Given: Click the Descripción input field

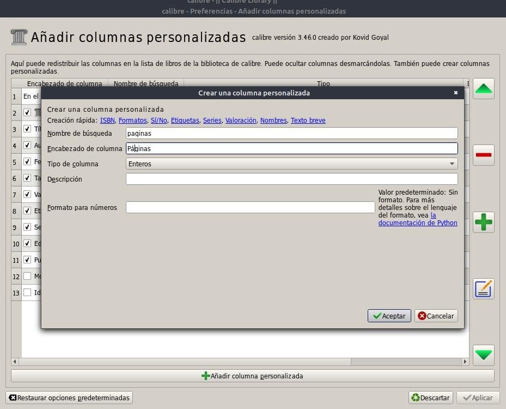Looking at the screenshot, I should 292,179.
